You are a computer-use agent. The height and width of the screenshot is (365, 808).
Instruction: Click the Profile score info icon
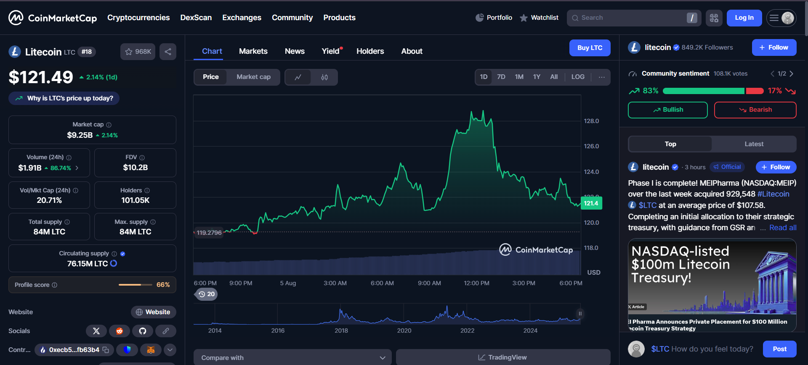54,285
